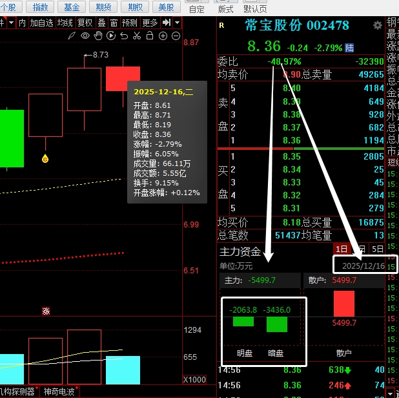Click the 窗 window button
This screenshot has width=399, height=398.
[x=114, y=23]
